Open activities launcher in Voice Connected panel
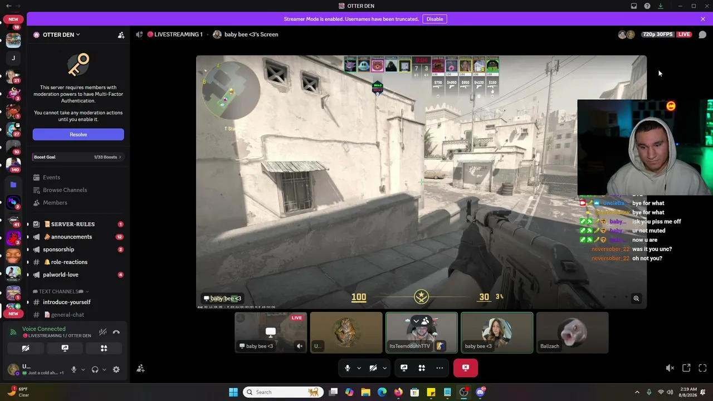The image size is (713, 401). click(104, 348)
